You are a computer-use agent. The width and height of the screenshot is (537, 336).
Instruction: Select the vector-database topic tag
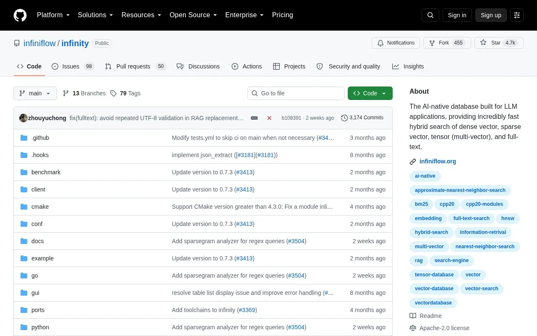434,289
